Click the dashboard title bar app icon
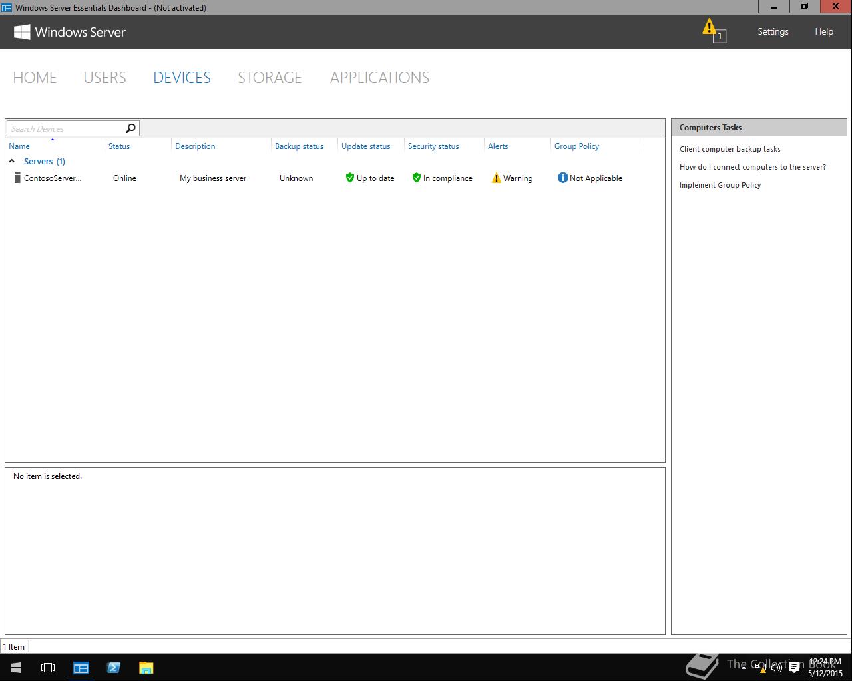 point(7,7)
